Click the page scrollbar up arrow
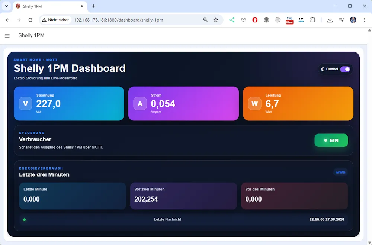372x245 pixels. tap(369, 30)
